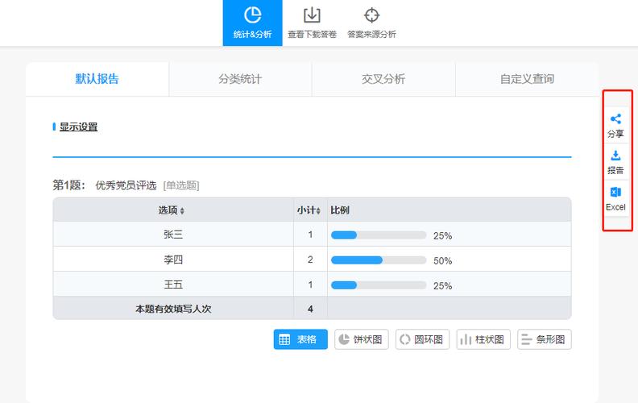Click 张三 row percentage bar
This screenshot has height=403, width=638.
point(379,235)
